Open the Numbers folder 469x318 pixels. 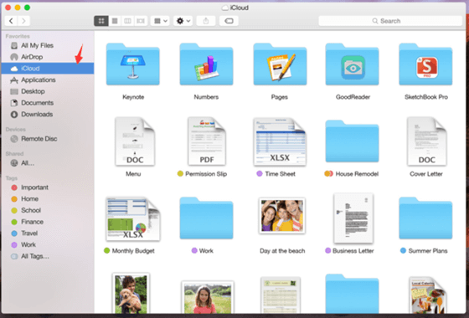coord(206,64)
